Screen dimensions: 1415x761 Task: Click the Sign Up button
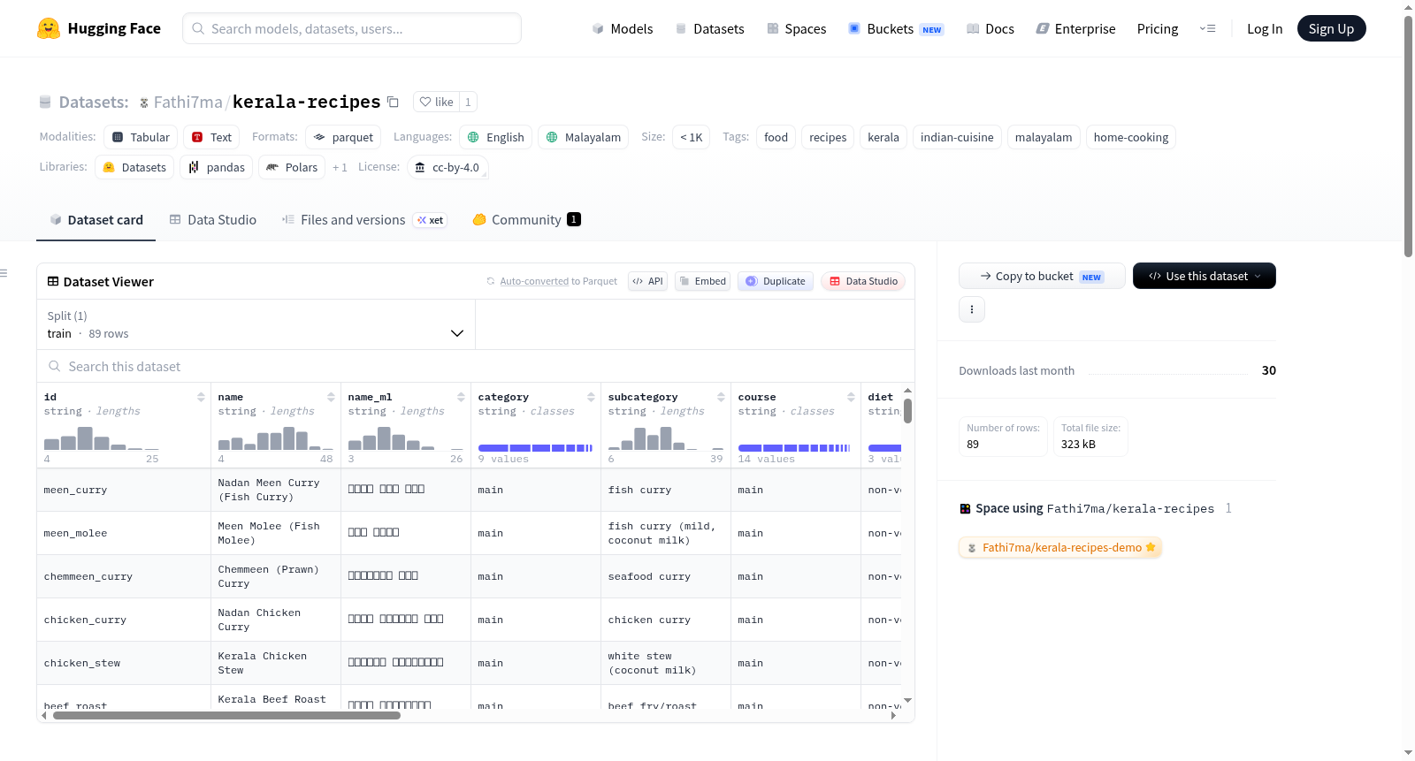tap(1331, 29)
